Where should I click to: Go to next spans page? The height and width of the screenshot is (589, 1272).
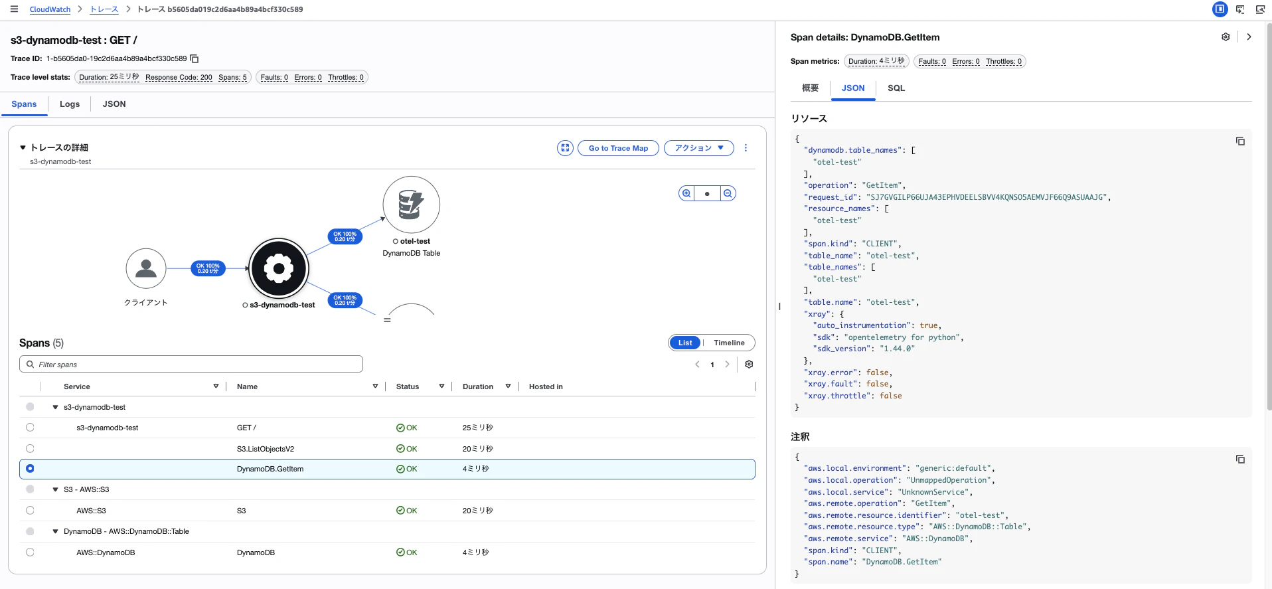(x=728, y=365)
